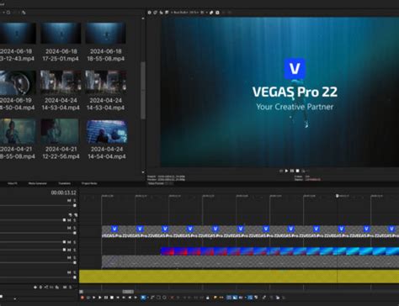Viewport: 399px width, 306px height.
Task: Click Play in the timeline transport bar
Action: coord(100,298)
